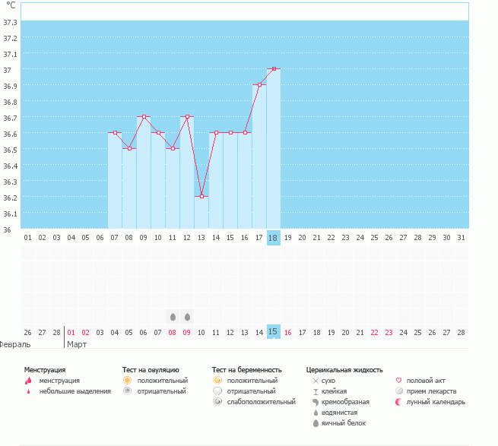Select highlighted date 15 in March row

coord(273,332)
